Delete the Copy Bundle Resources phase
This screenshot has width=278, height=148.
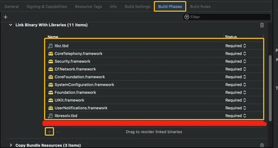click(x=262, y=145)
